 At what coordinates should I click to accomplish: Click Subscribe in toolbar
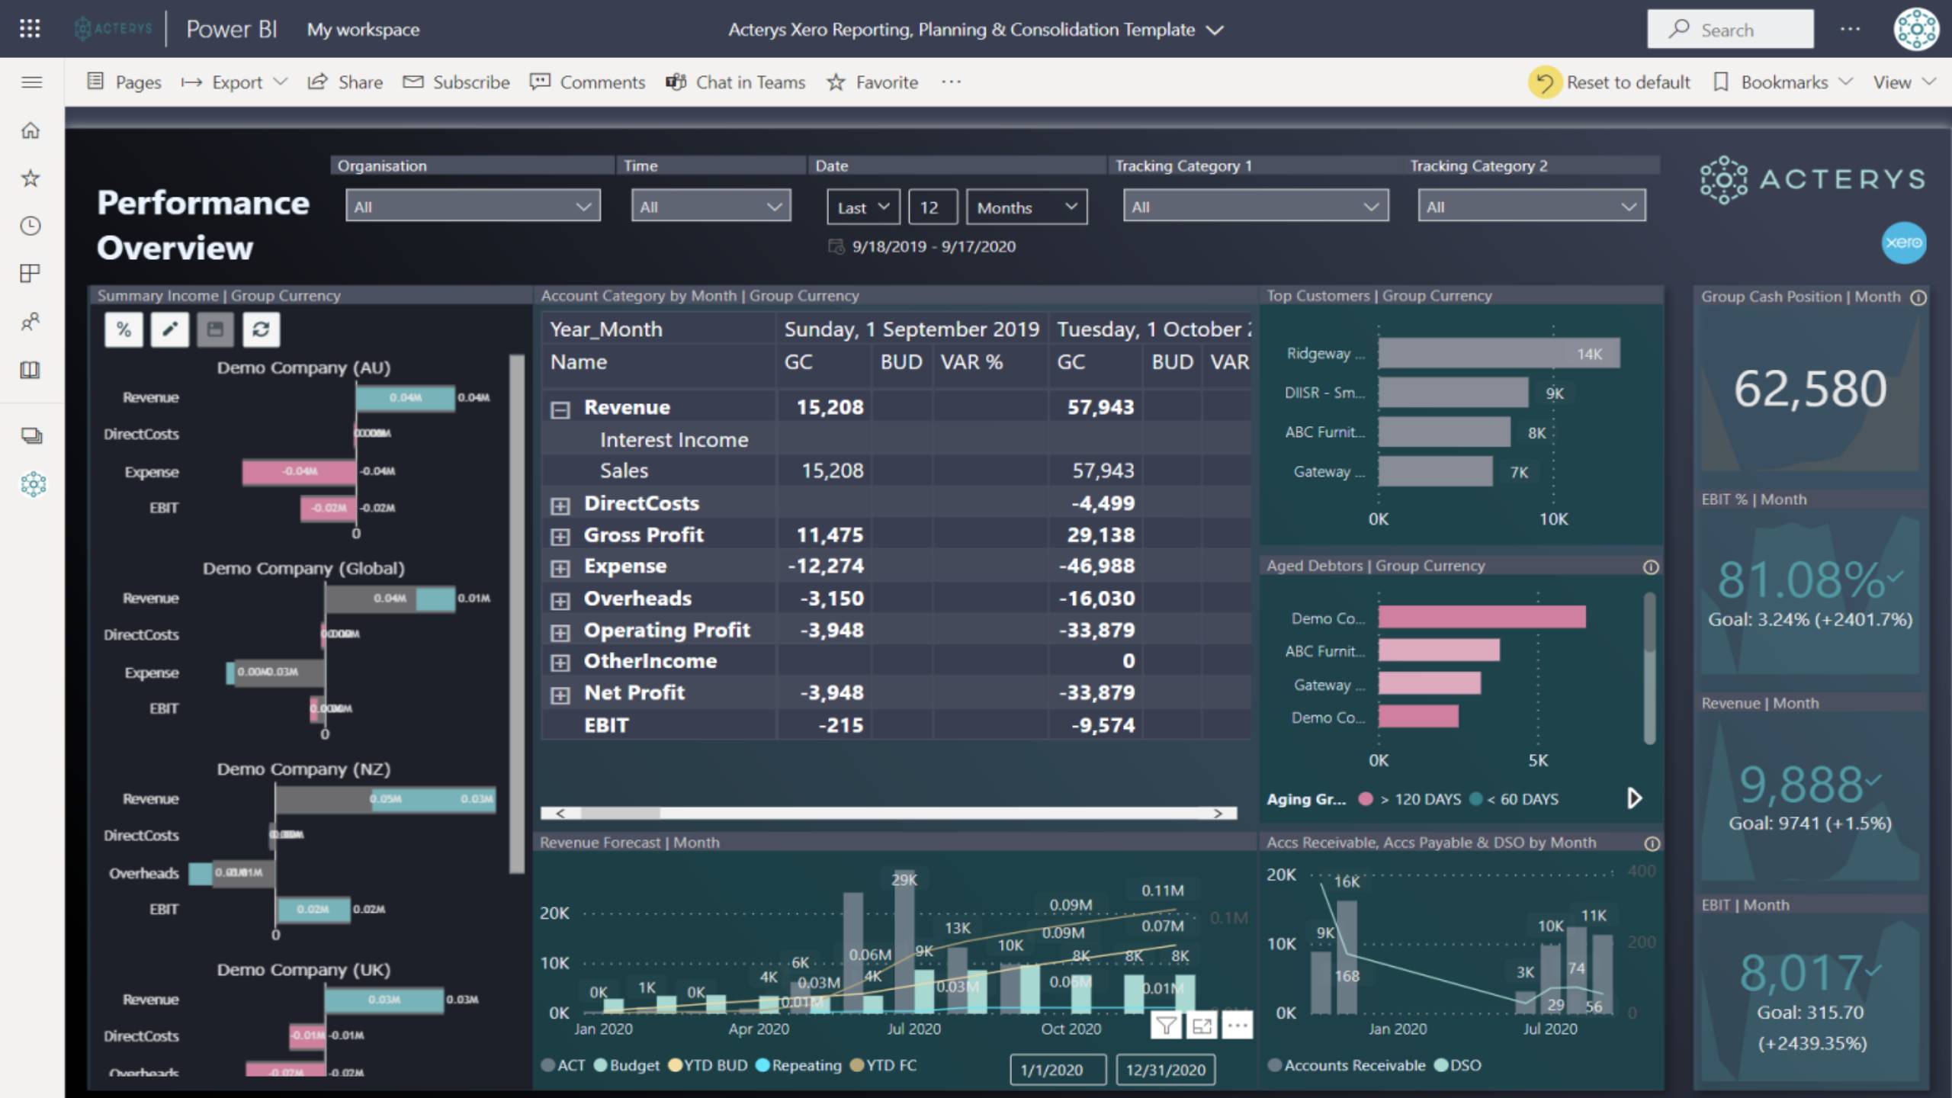pos(456,82)
